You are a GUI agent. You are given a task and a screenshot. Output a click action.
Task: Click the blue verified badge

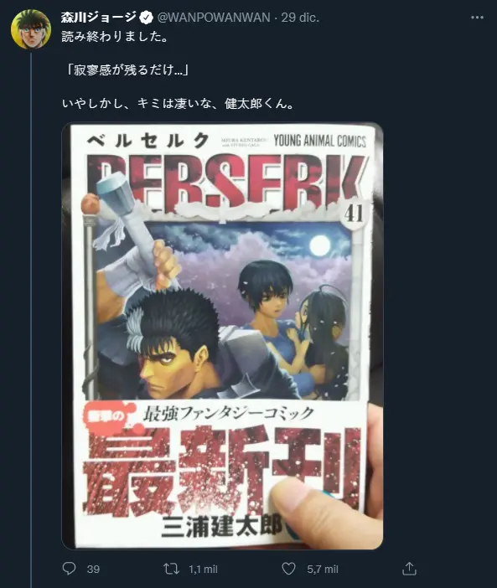pyautogui.click(x=147, y=18)
